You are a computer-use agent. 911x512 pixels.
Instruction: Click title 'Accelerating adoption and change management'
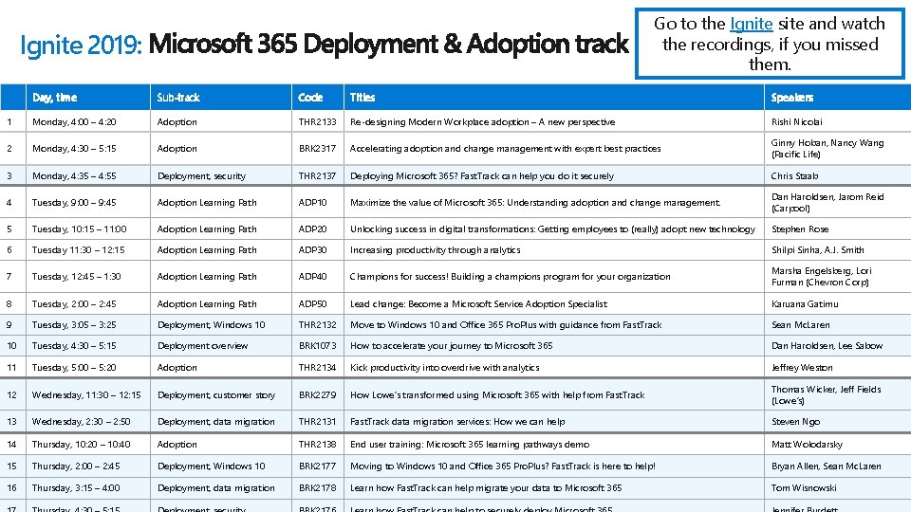click(x=505, y=149)
